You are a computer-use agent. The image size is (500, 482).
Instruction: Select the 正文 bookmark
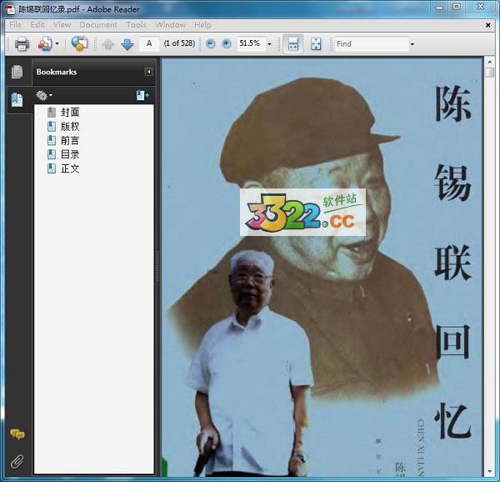[x=69, y=168]
